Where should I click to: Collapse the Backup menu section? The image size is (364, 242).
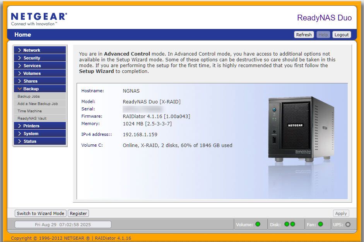click(40, 89)
